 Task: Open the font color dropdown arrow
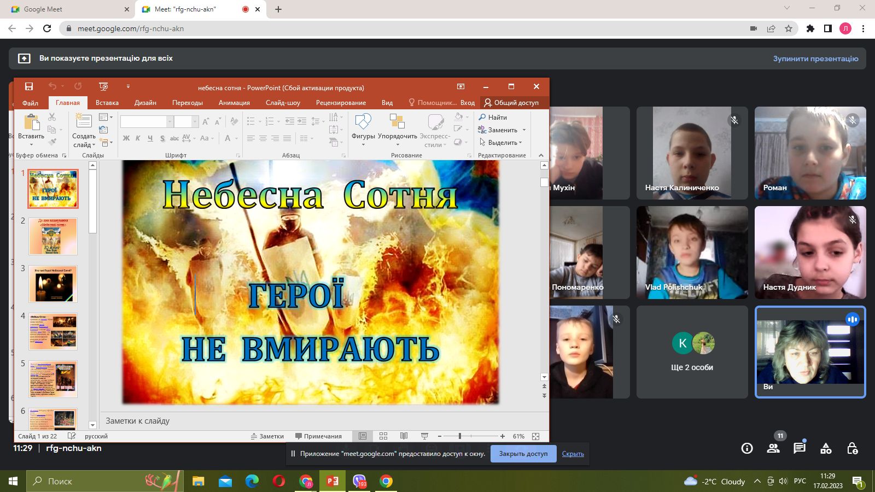236,138
